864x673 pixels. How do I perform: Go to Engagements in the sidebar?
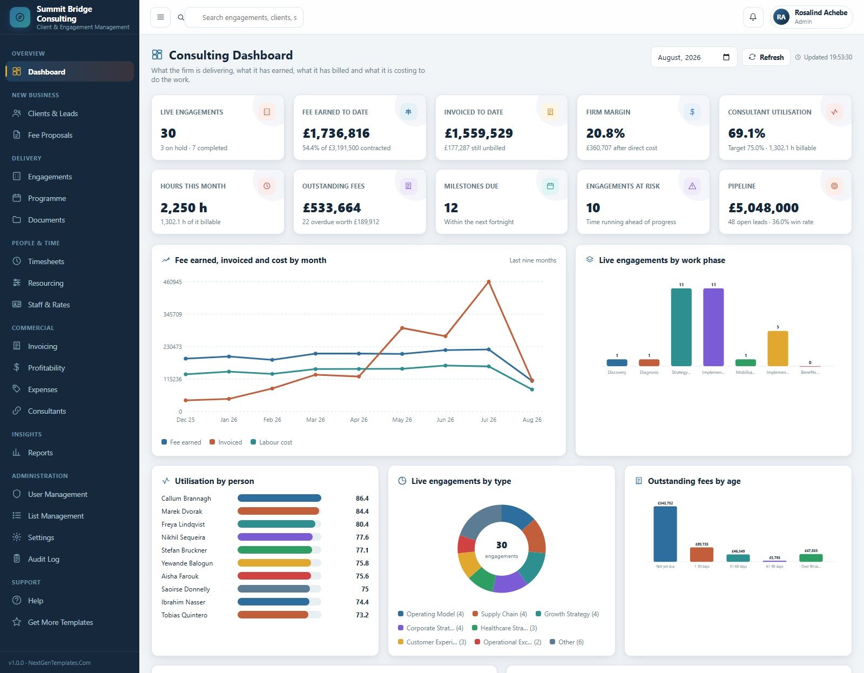tap(70, 177)
